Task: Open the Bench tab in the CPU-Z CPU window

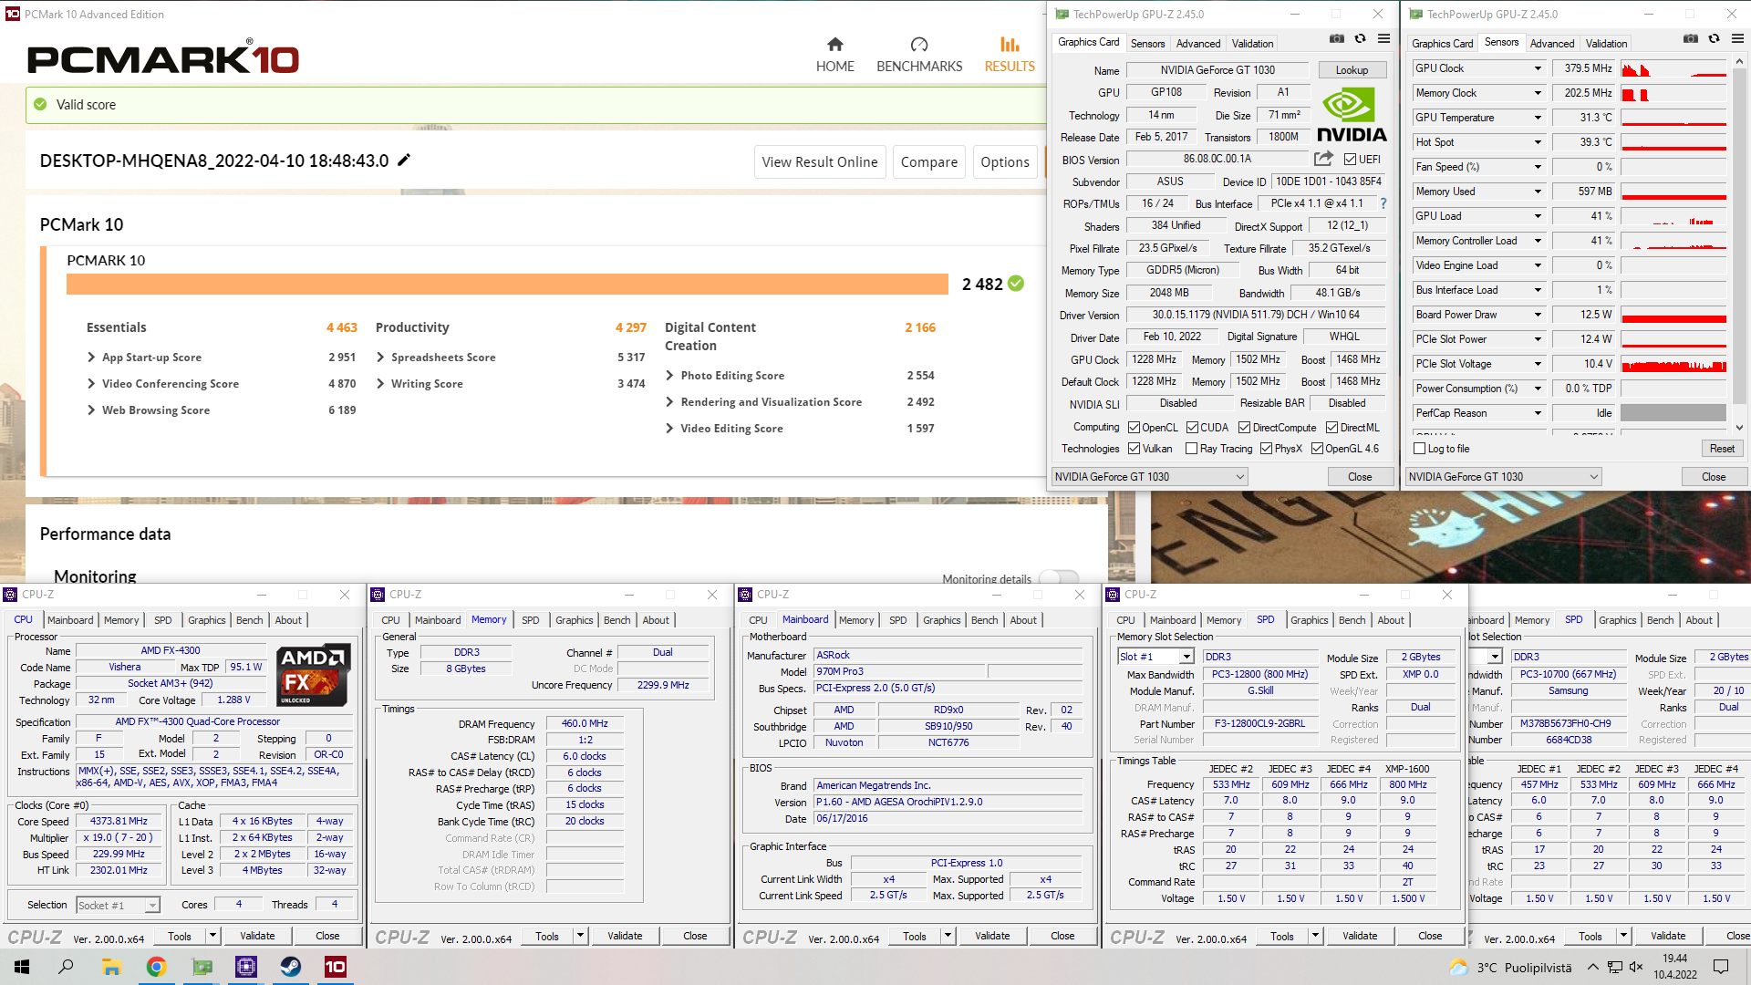Action: tap(249, 620)
